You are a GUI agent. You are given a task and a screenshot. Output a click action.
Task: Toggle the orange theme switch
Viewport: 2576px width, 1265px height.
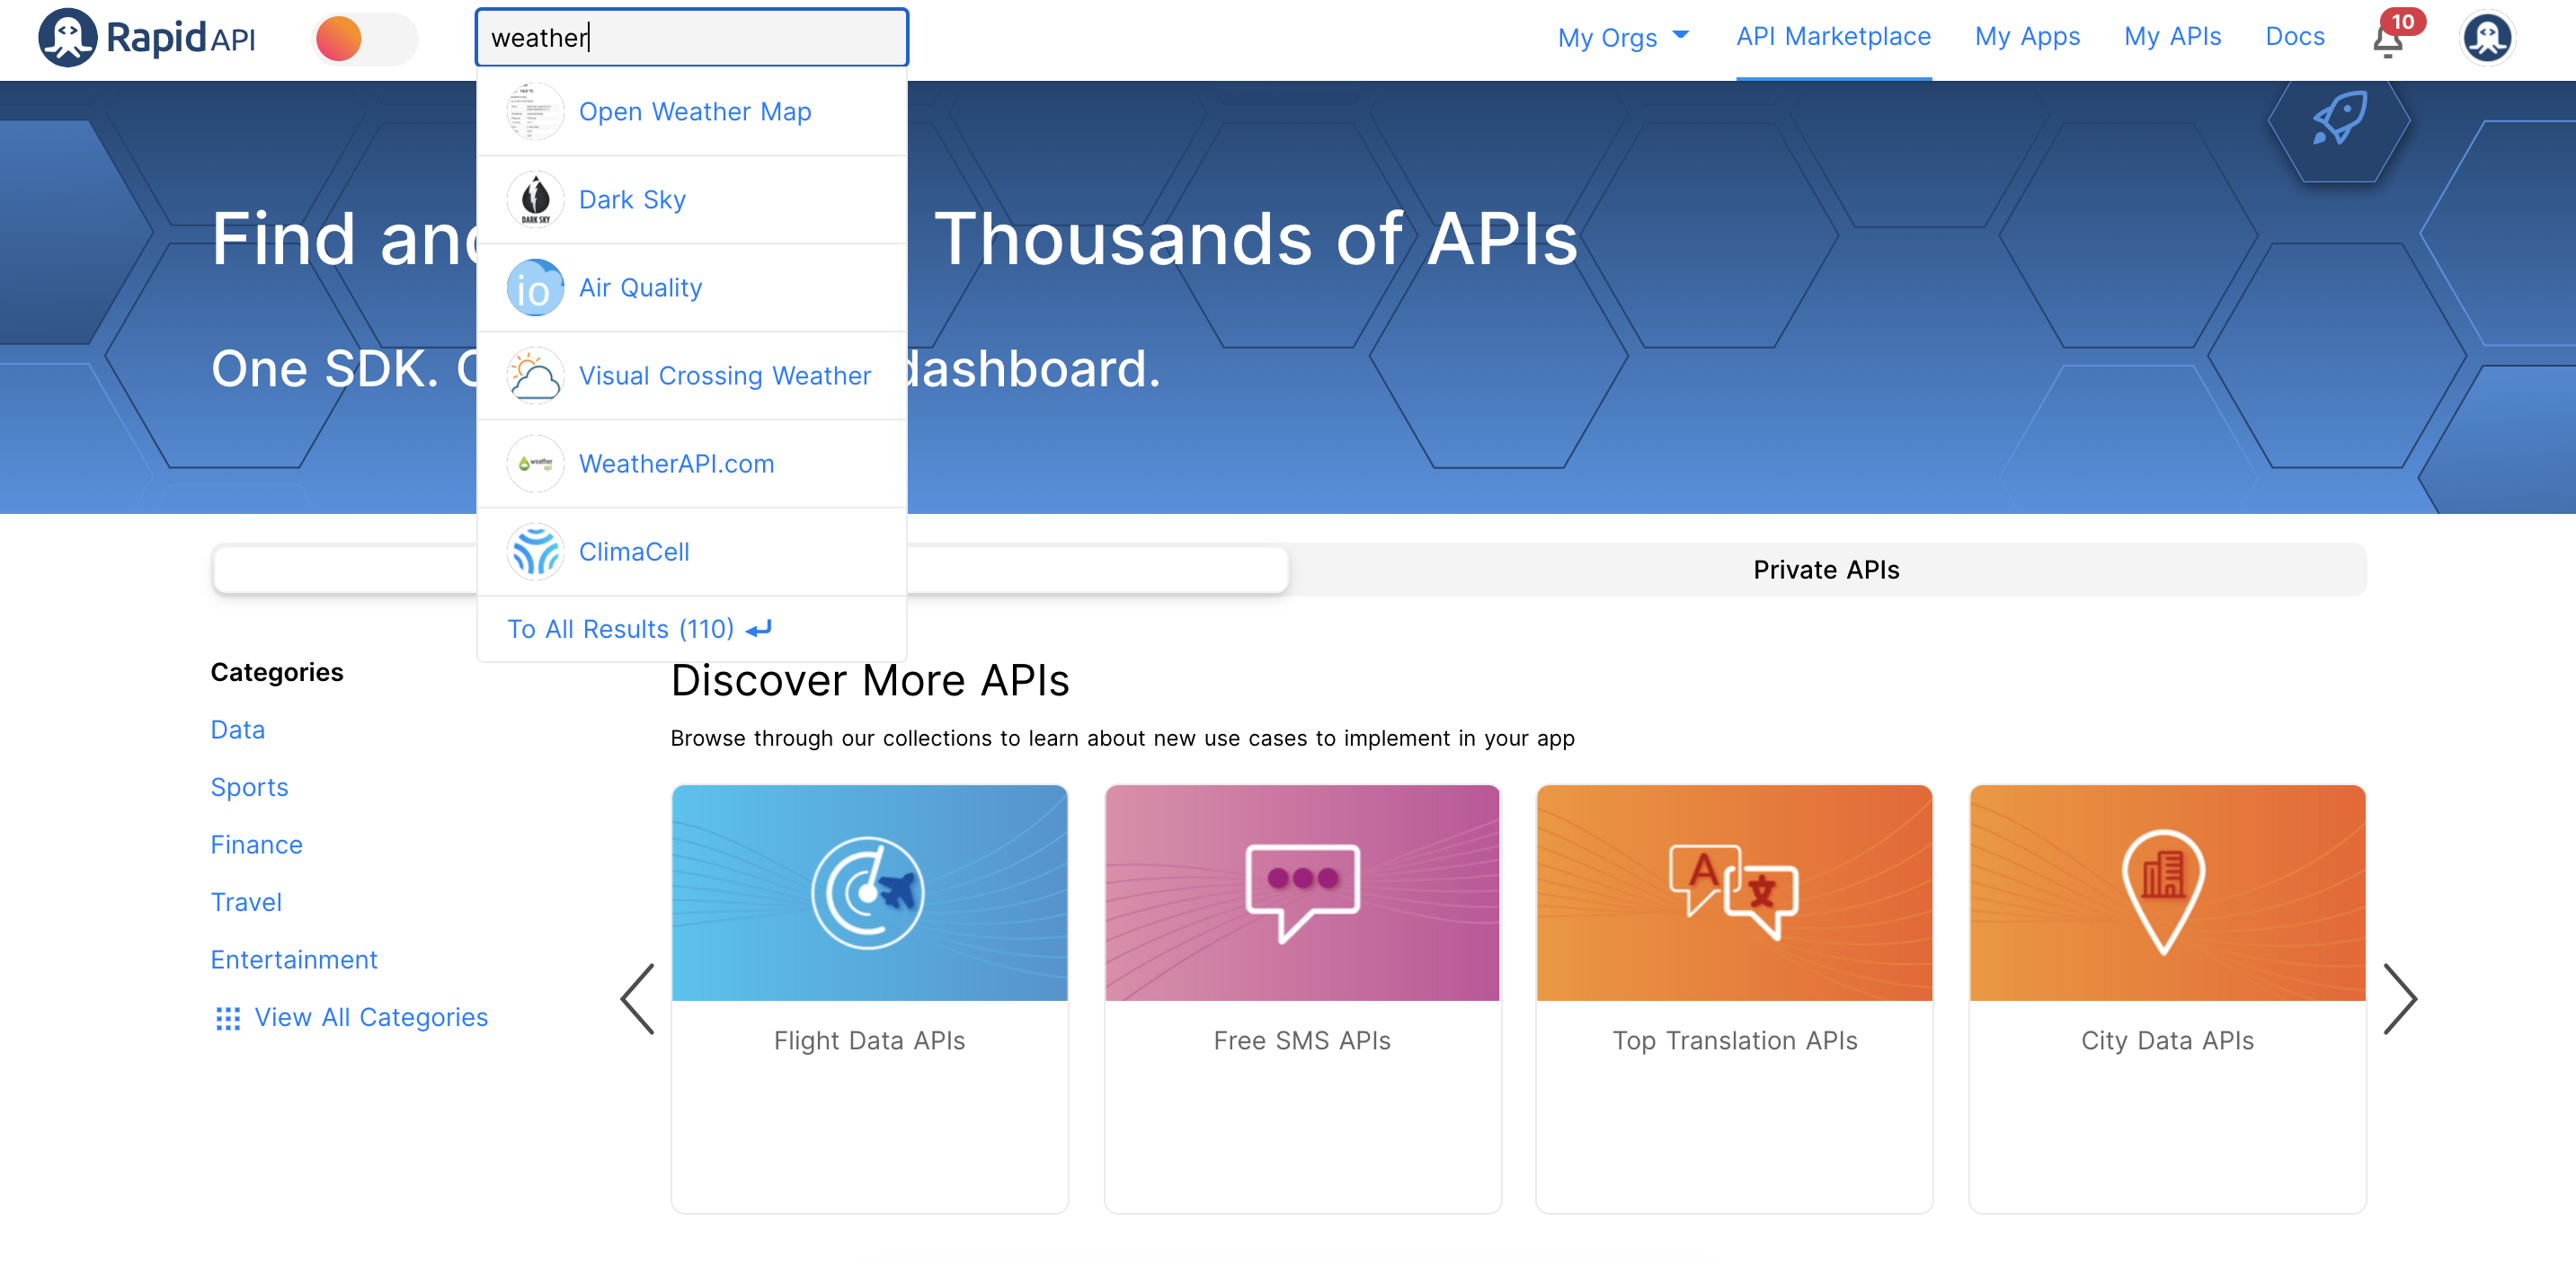(x=365, y=39)
